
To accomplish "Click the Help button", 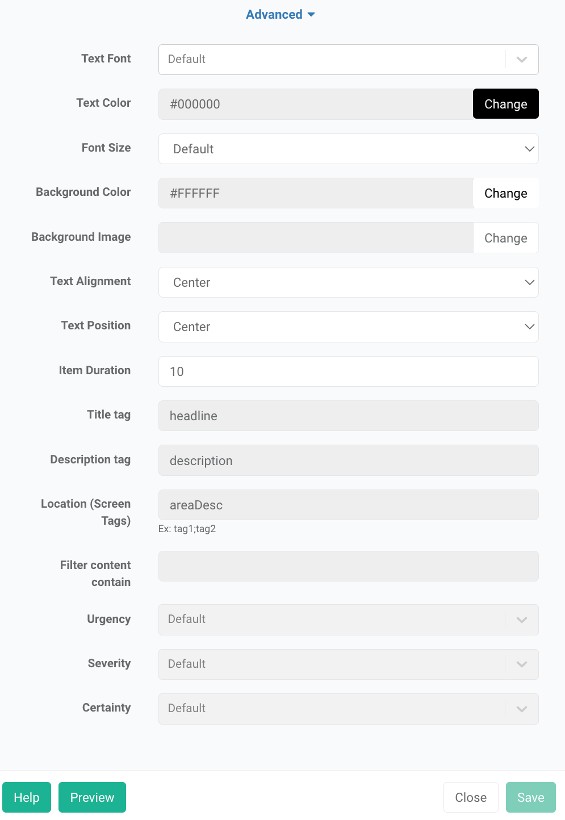I will (x=27, y=797).
